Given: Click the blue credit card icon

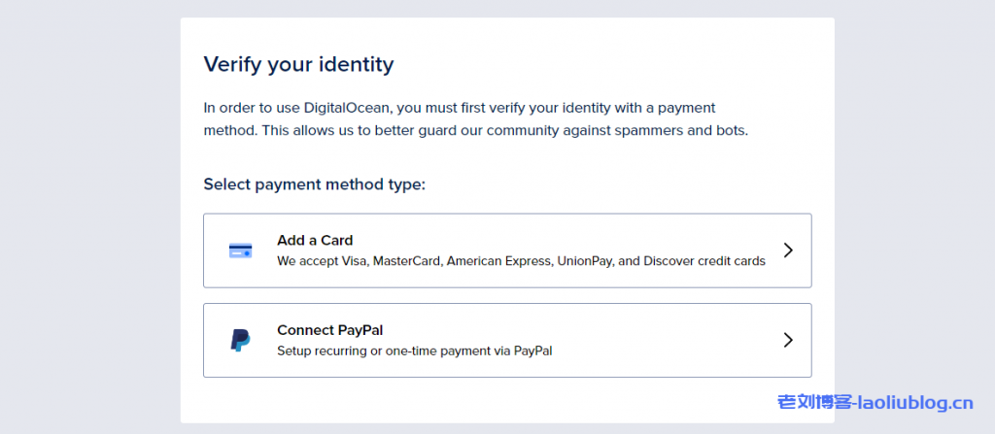Looking at the screenshot, I should pos(240,250).
